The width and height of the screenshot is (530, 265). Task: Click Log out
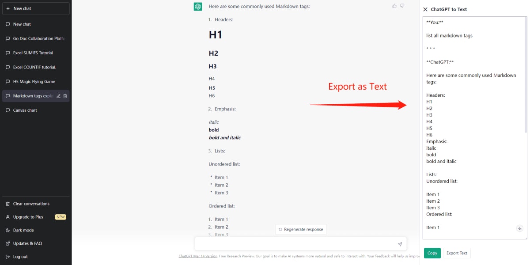coord(36,257)
